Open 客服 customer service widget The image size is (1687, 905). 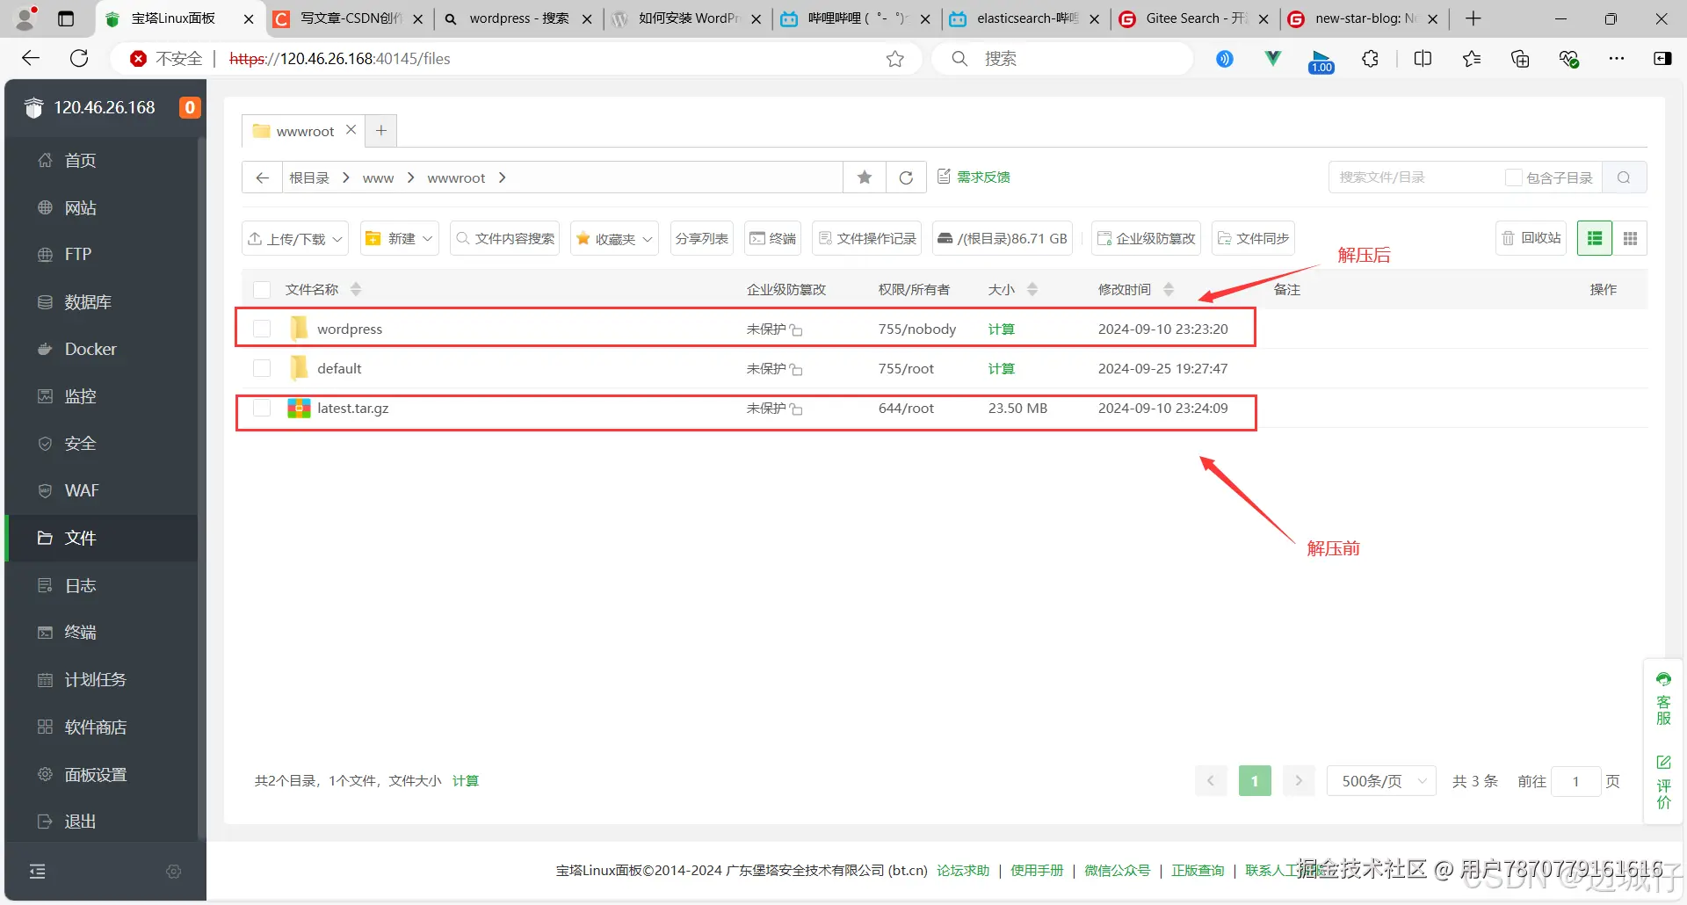(x=1663, y=699)
